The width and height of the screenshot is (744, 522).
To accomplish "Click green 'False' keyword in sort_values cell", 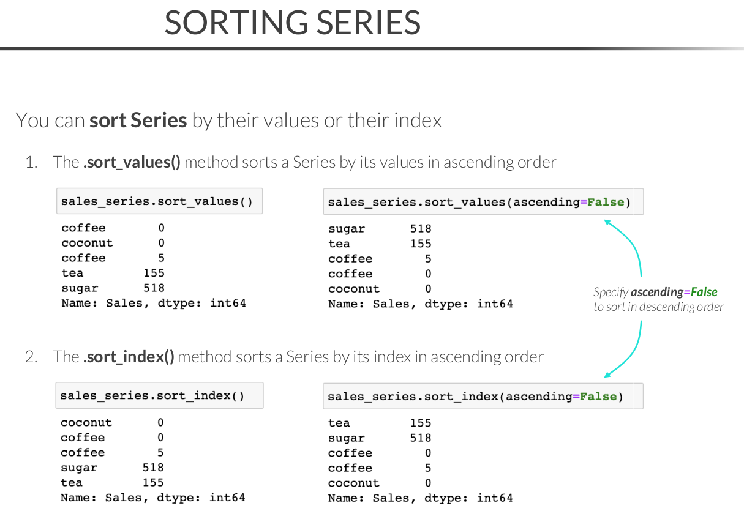I will [606, 202].
